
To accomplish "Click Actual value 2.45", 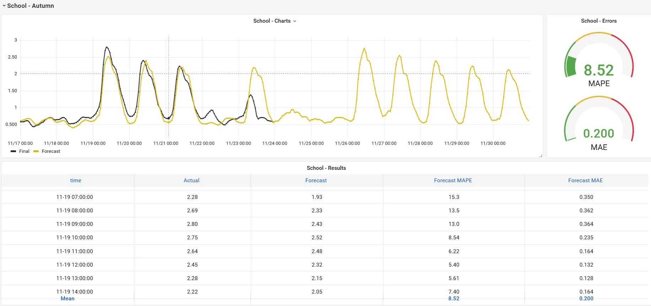I will pos(192,265).
